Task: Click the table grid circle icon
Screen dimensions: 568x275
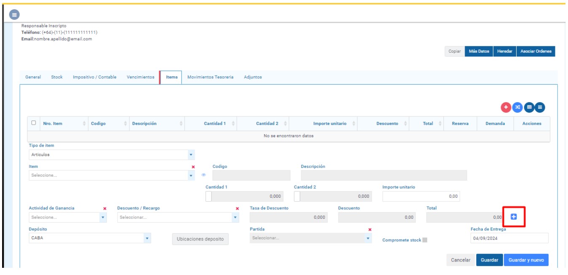Action: [529, 107]
